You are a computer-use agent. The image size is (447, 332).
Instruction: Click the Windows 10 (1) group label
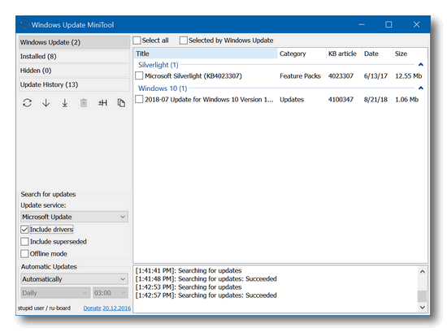point(163,88)
